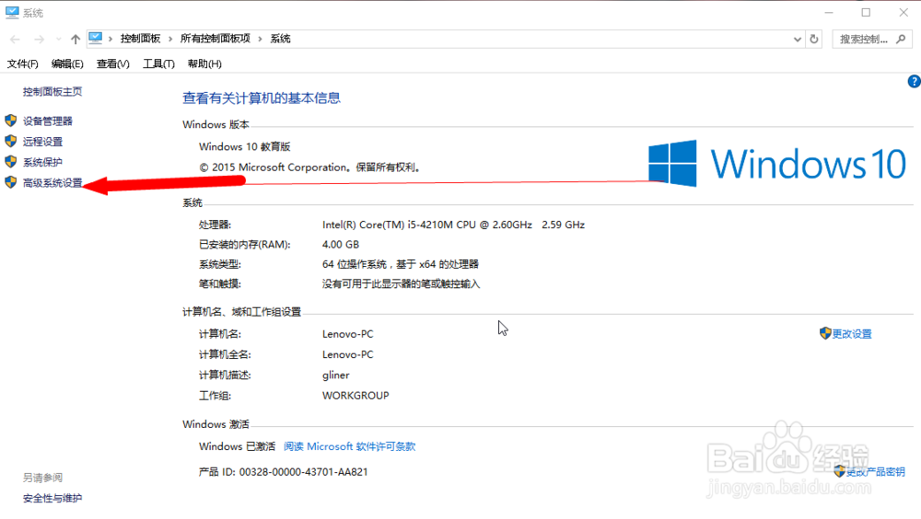Refresh the page with refresh icon
Screen dimensions: 921x519
pyautogui.click(x=814, y=40)
